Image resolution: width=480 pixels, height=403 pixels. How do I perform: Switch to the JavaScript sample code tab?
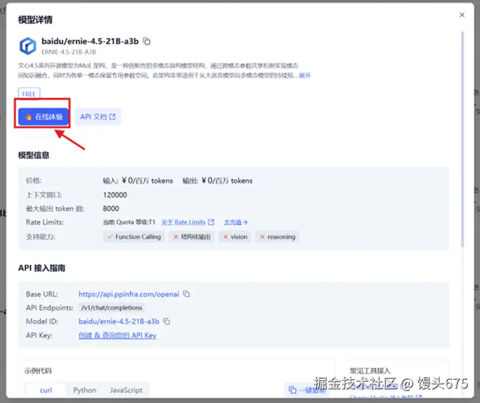click(x=126, y=390)
